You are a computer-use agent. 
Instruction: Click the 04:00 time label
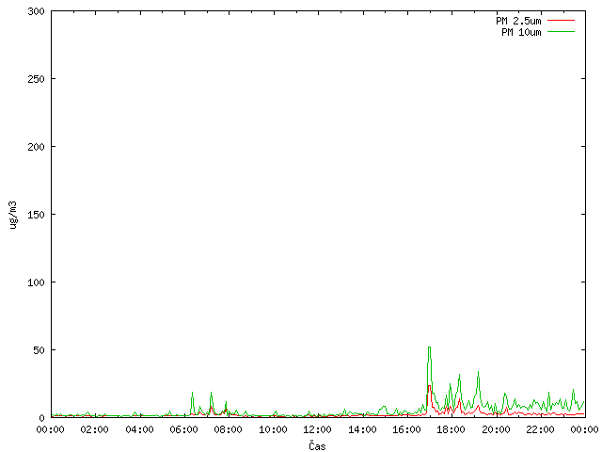tap(139, 429)
